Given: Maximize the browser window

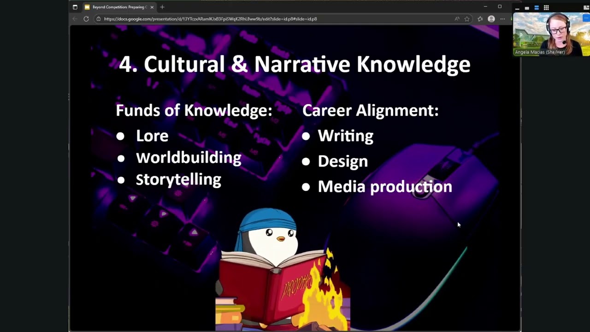Looking at the screenshot, I should pos(500,6).
